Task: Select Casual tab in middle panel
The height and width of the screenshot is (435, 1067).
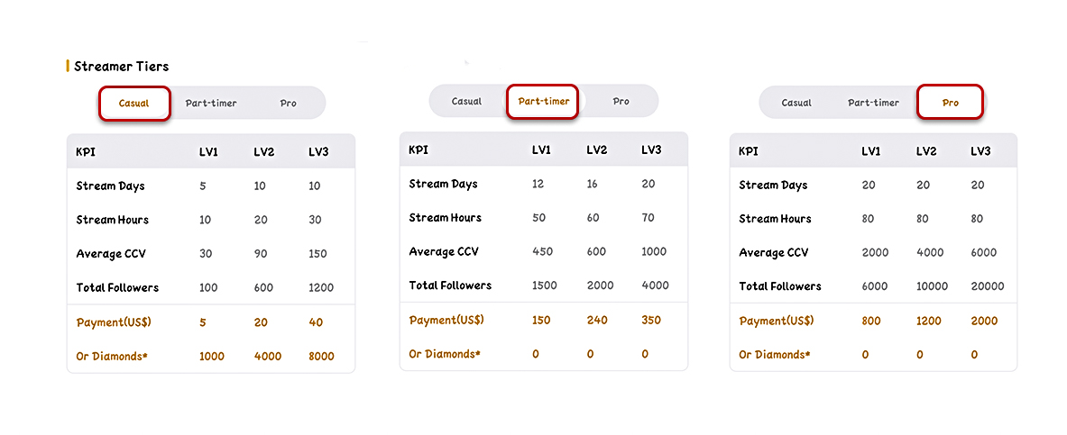Action: 466,101
